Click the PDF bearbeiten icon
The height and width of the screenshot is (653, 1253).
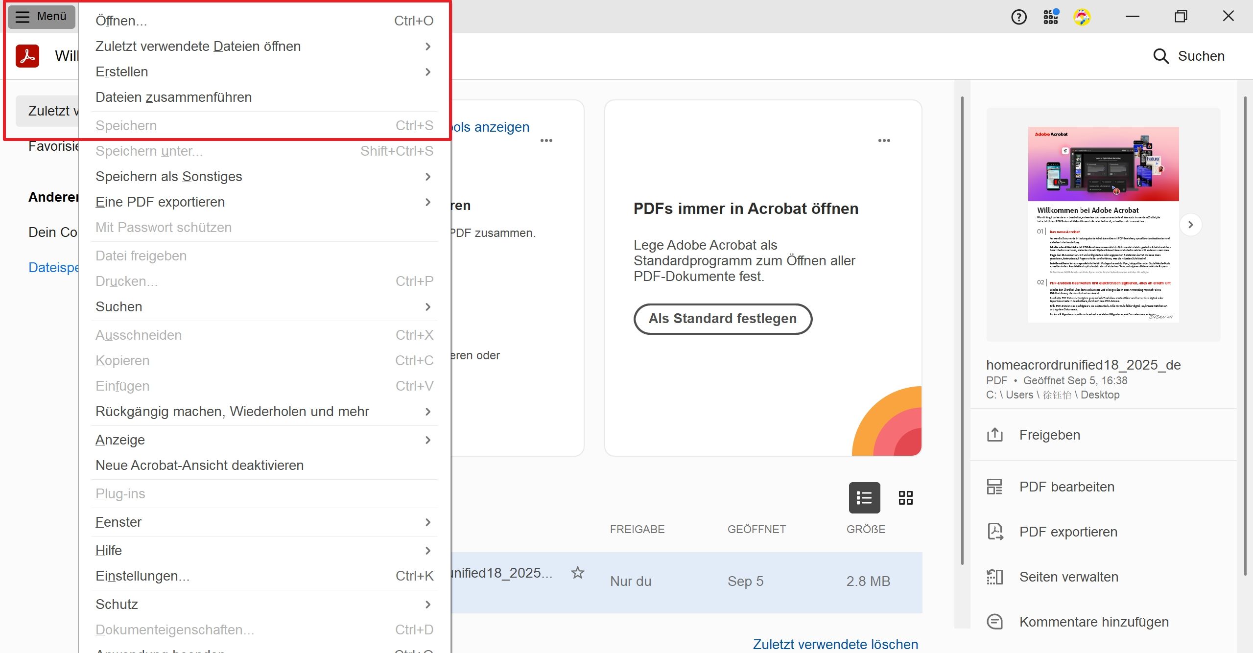pos(994,487)
